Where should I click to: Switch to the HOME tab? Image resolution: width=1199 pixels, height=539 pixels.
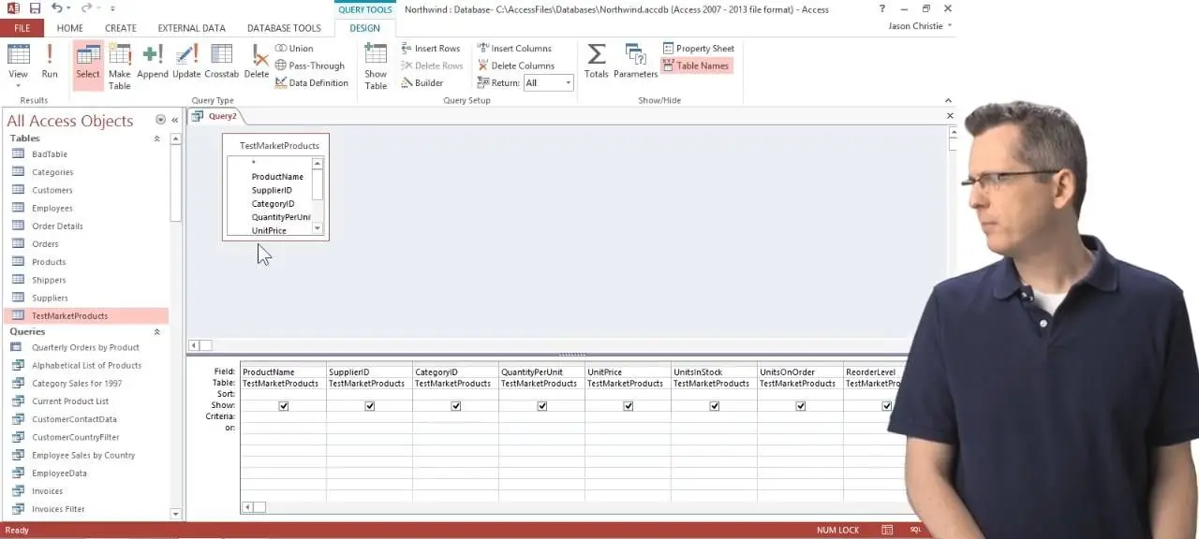(70, 28)
